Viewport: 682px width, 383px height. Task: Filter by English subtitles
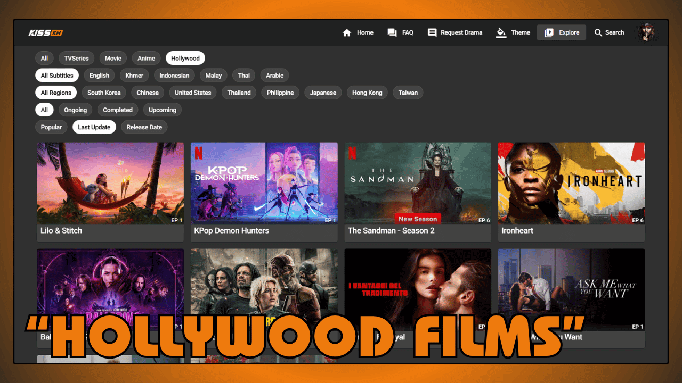[99, 75]
